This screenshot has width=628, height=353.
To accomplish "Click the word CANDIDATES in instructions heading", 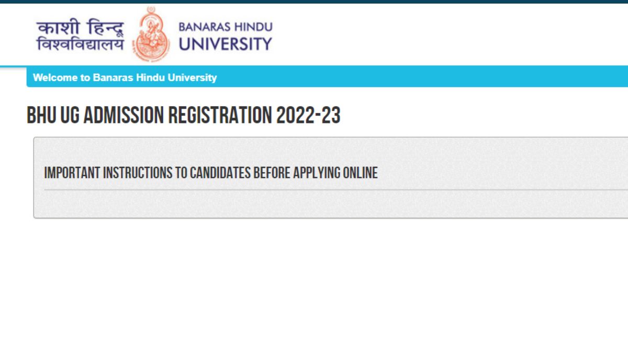I will [x=220, y=173].
